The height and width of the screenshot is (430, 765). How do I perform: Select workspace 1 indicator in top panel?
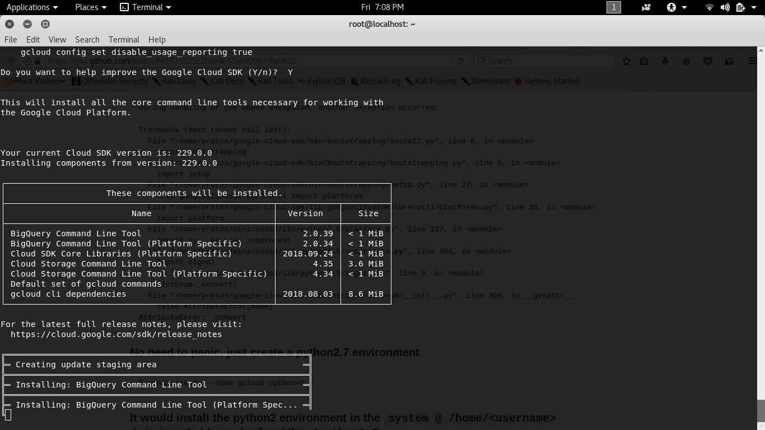click(614, 7)
